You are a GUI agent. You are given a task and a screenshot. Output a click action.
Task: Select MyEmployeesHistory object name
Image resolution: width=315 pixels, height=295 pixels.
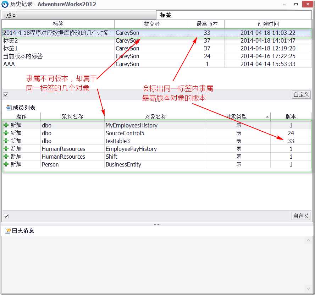click(x=132, y=125)
